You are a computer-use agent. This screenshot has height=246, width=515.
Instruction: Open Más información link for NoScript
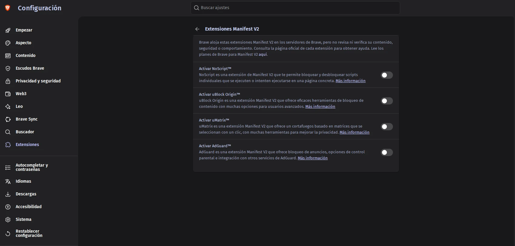[351, 81]
